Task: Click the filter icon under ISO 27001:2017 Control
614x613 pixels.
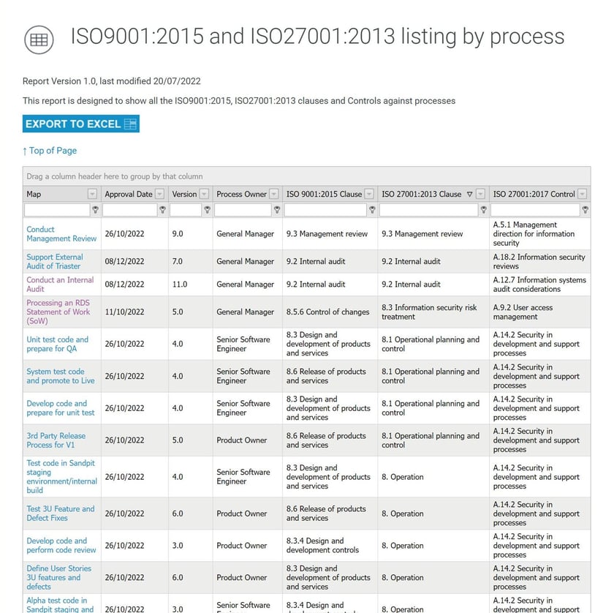Action: tap(585, 210)
